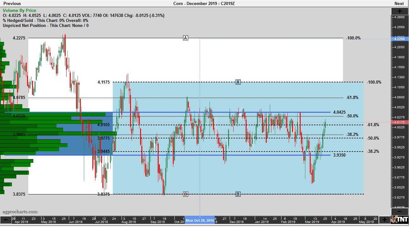Click the 4.0425 blue line label

tap(339, 112)
